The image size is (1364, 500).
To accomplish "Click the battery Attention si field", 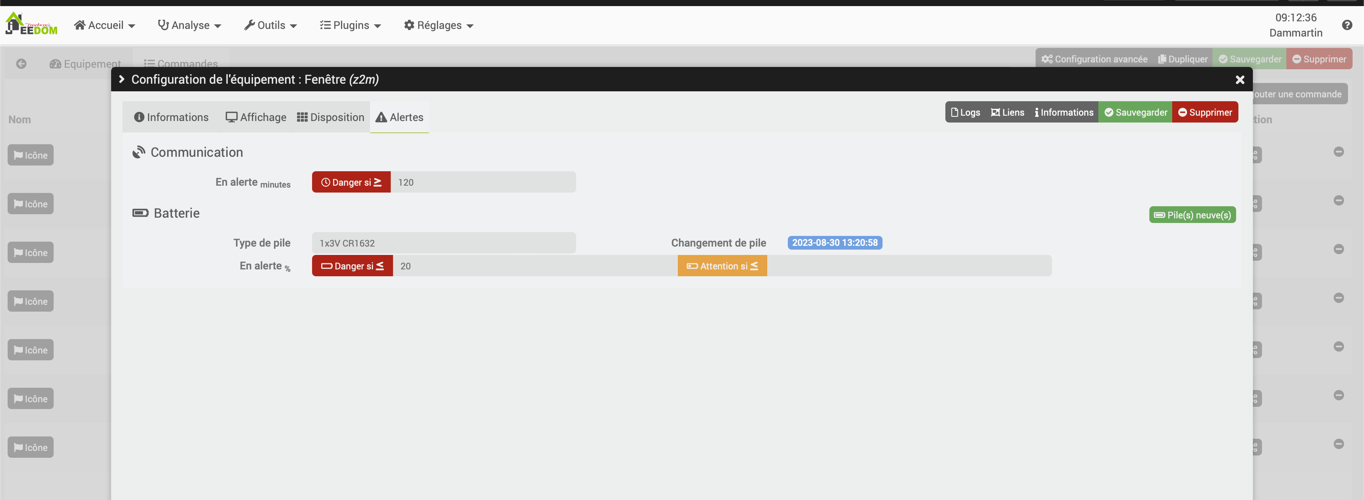I will click(908, 266).
